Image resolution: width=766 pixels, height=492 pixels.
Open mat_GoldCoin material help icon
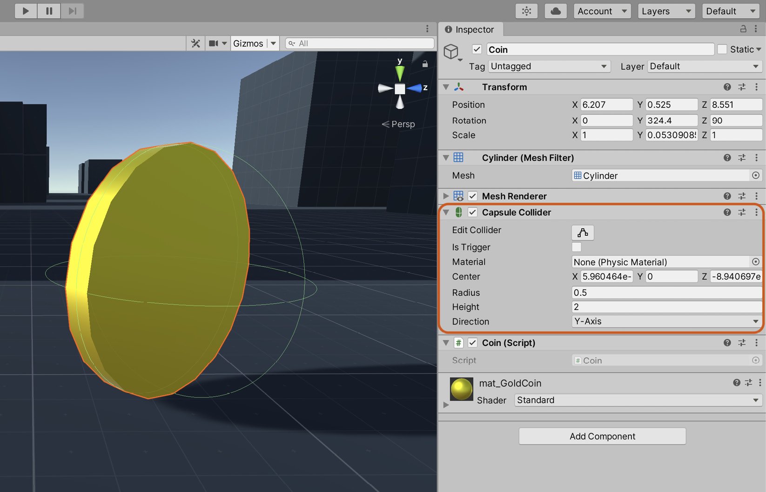737,383
